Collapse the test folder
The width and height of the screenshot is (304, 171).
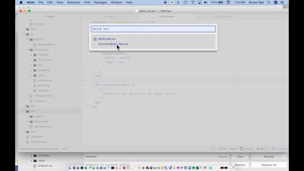coord(24,111)
